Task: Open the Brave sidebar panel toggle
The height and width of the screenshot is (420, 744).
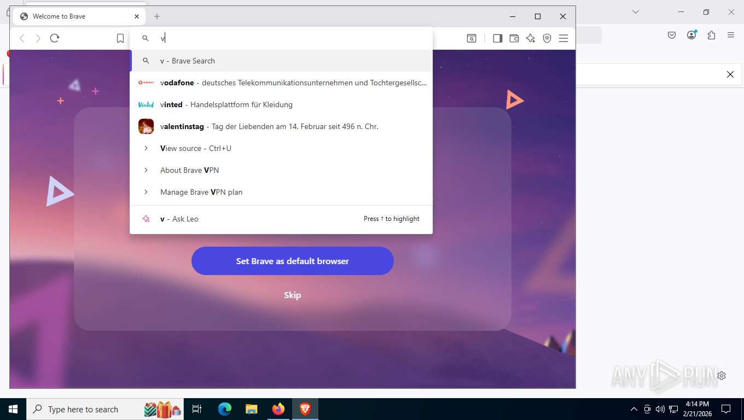Action: click(497, 38)
